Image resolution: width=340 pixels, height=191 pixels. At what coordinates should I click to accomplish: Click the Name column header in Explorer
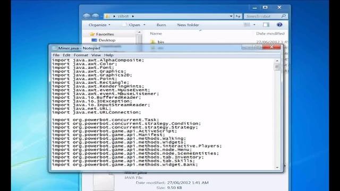click(x=156, y=33)
